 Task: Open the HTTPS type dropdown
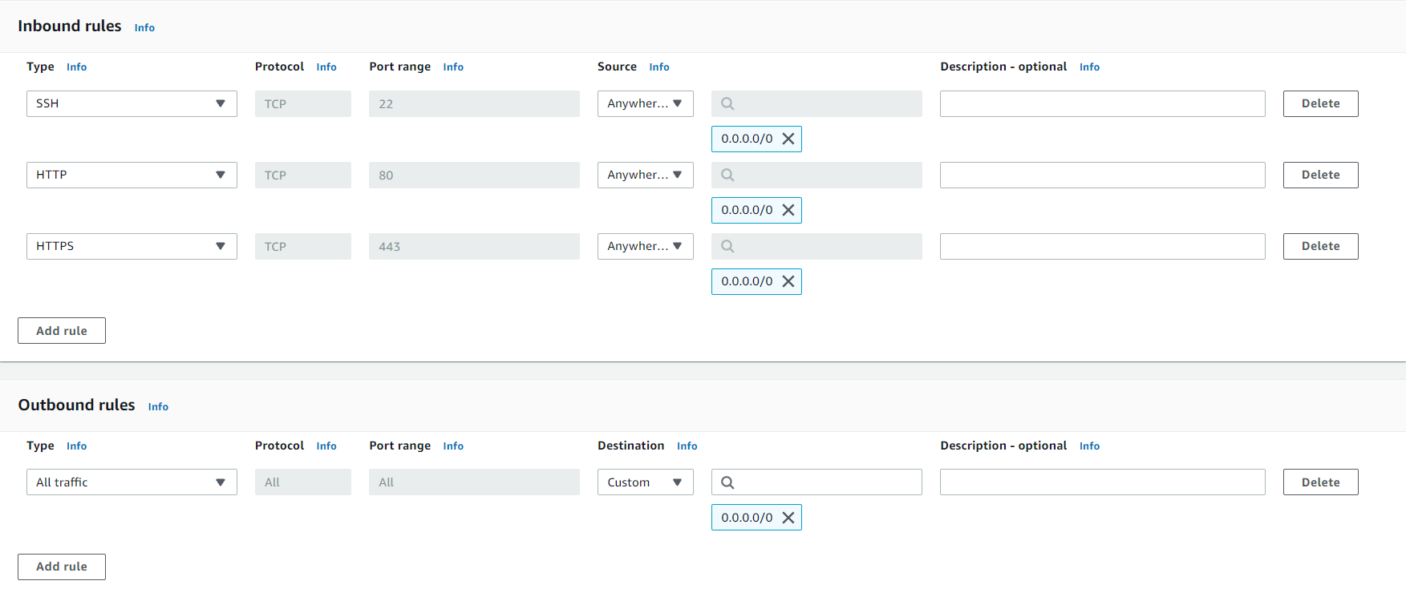pyautogui.click(x=132, y=246)
